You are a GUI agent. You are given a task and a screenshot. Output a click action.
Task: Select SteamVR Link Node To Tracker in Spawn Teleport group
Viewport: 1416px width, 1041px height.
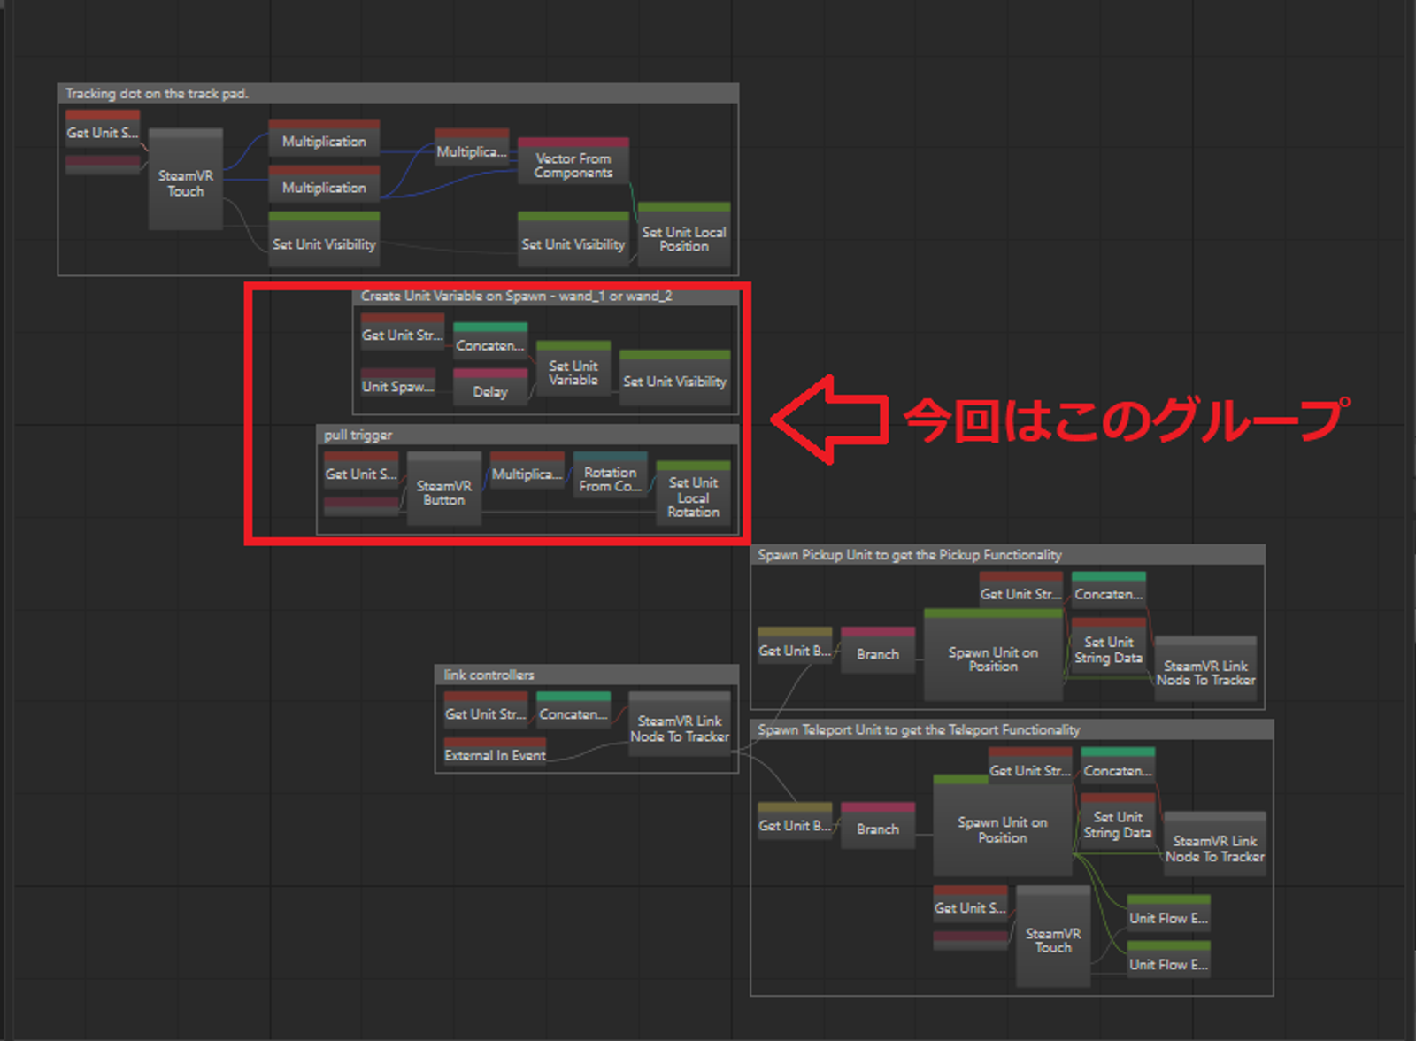point(1215,844)
